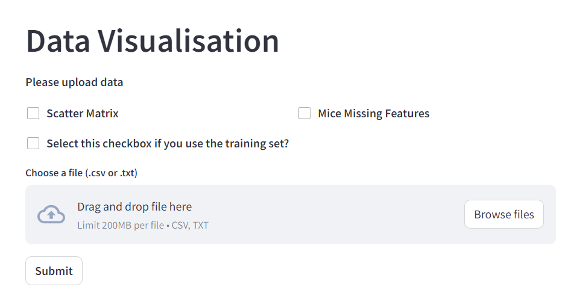Click the 'Scatter Matrix' label text
The width and height of the screenshot is (574, 299).
pyautogui.click(x=83, y=113)
